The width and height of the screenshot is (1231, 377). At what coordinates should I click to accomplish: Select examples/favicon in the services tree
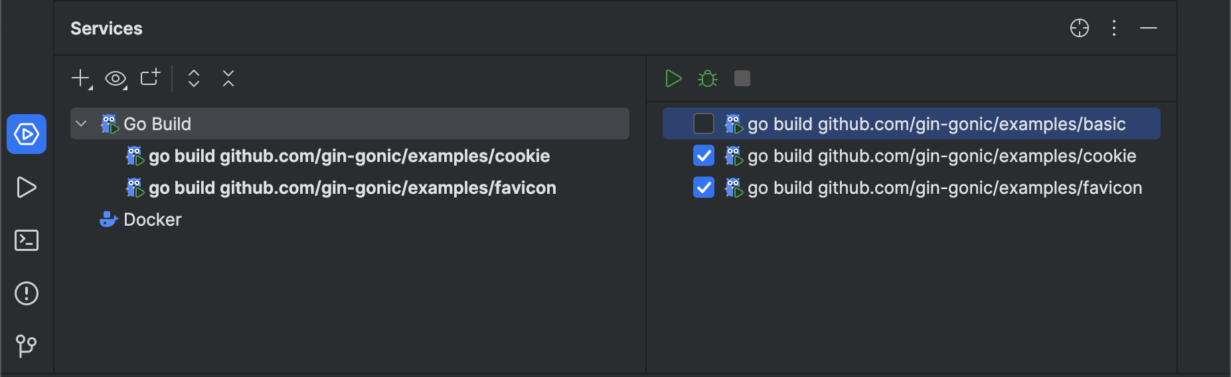352,188
